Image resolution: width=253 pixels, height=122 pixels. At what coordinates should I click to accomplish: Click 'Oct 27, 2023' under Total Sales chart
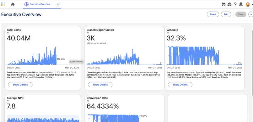13,68
